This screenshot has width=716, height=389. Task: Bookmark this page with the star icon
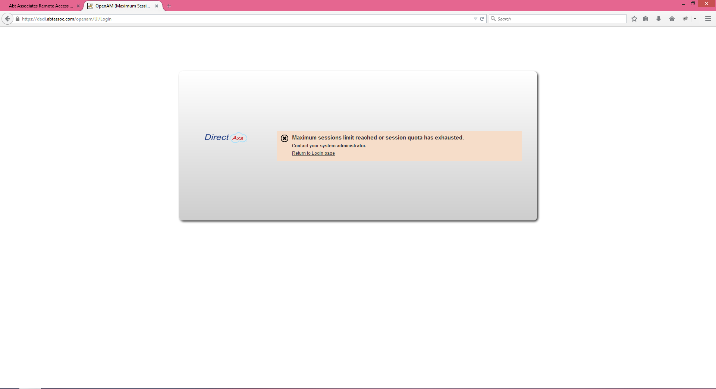(634, 19)
